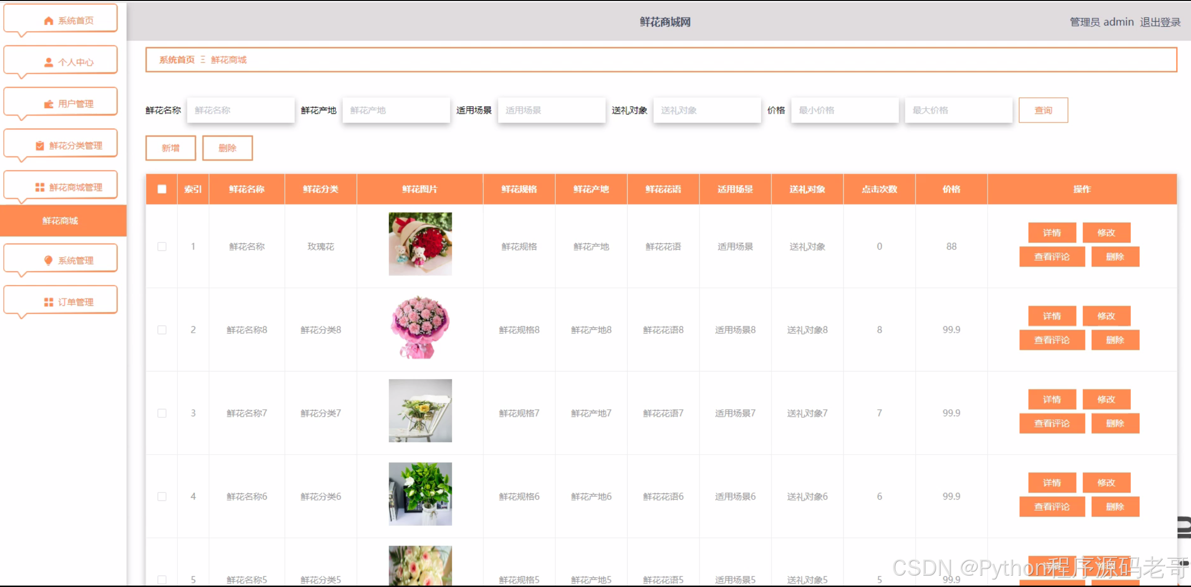Click 退出登录 link in header
The image size is (1191, 587).
coord(1160,22)
